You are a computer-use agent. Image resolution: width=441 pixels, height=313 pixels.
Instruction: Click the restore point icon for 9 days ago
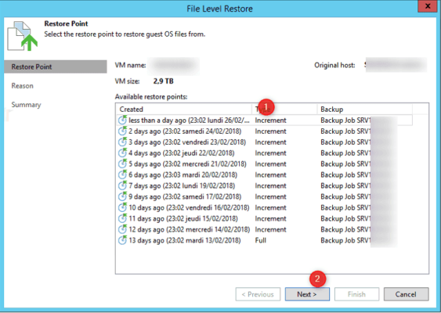122,196
